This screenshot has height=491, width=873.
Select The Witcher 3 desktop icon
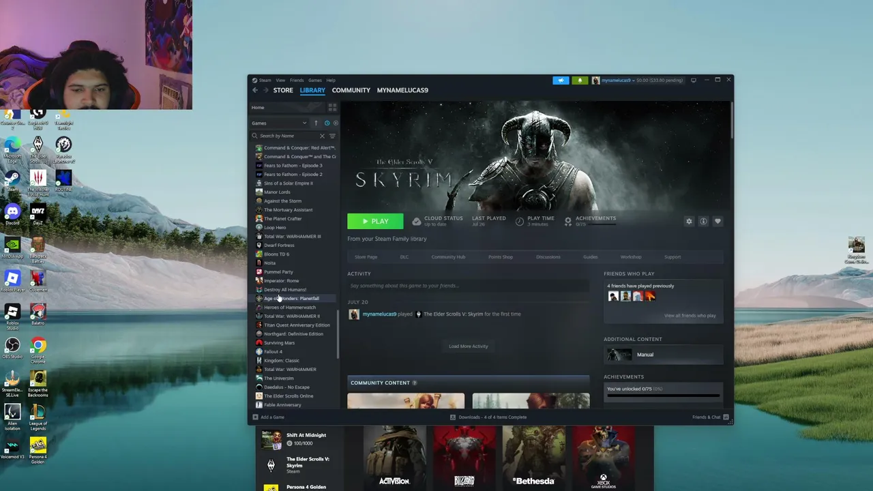(x=38, y=184)
